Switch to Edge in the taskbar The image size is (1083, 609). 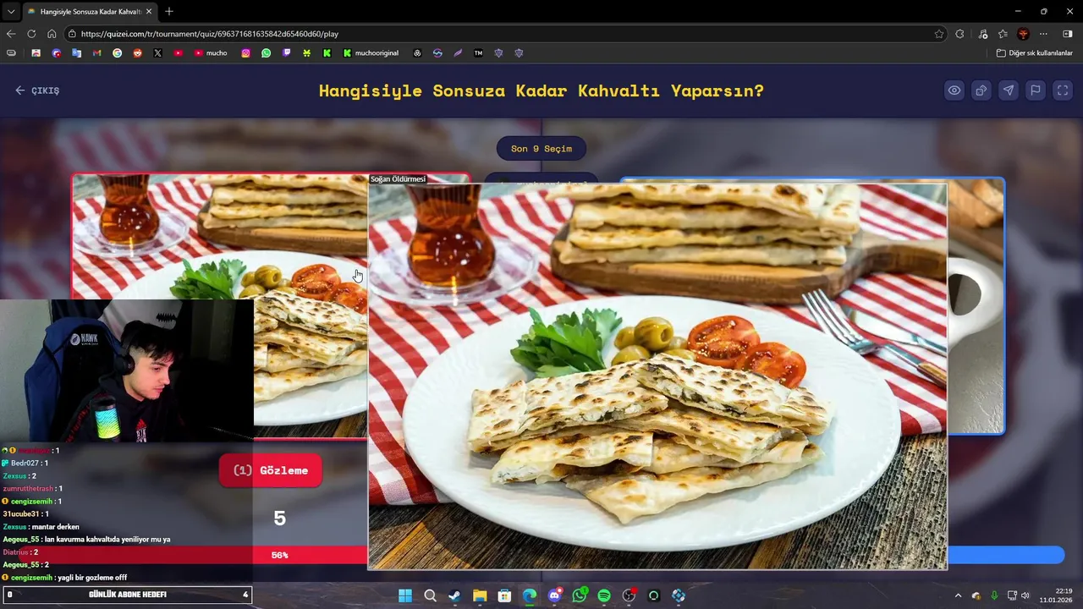coord(530,595)
